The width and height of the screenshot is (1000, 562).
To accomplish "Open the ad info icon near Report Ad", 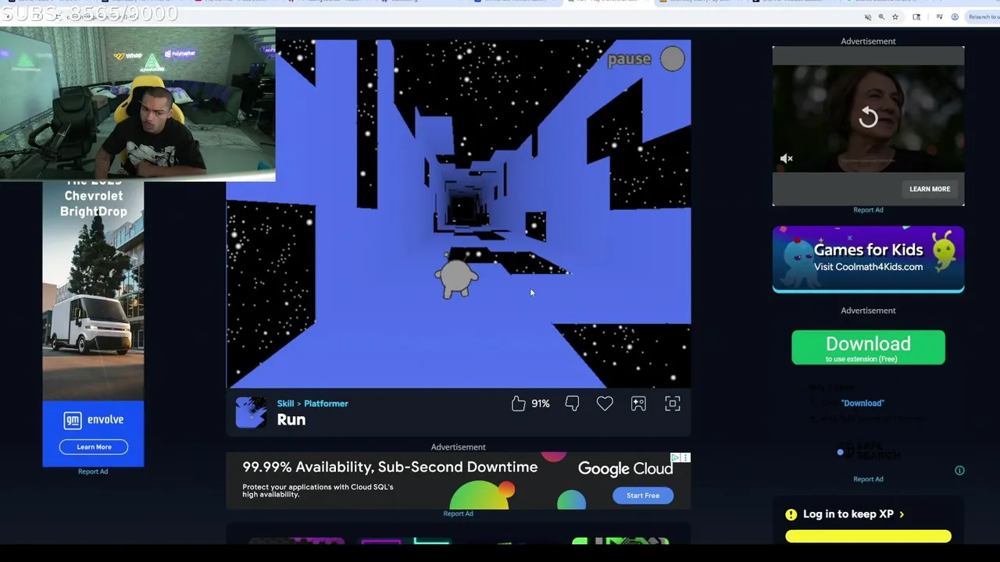I will click(959, 471).
